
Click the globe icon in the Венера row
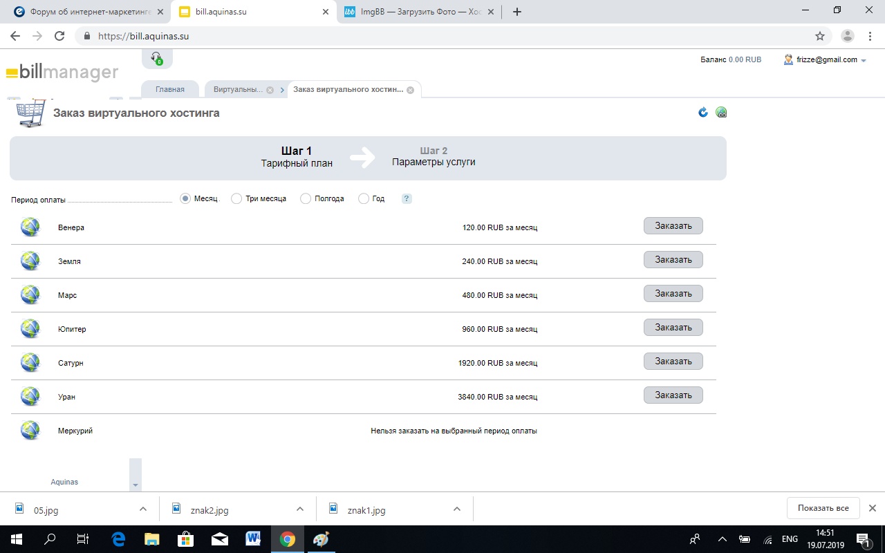tap(30, 227)
